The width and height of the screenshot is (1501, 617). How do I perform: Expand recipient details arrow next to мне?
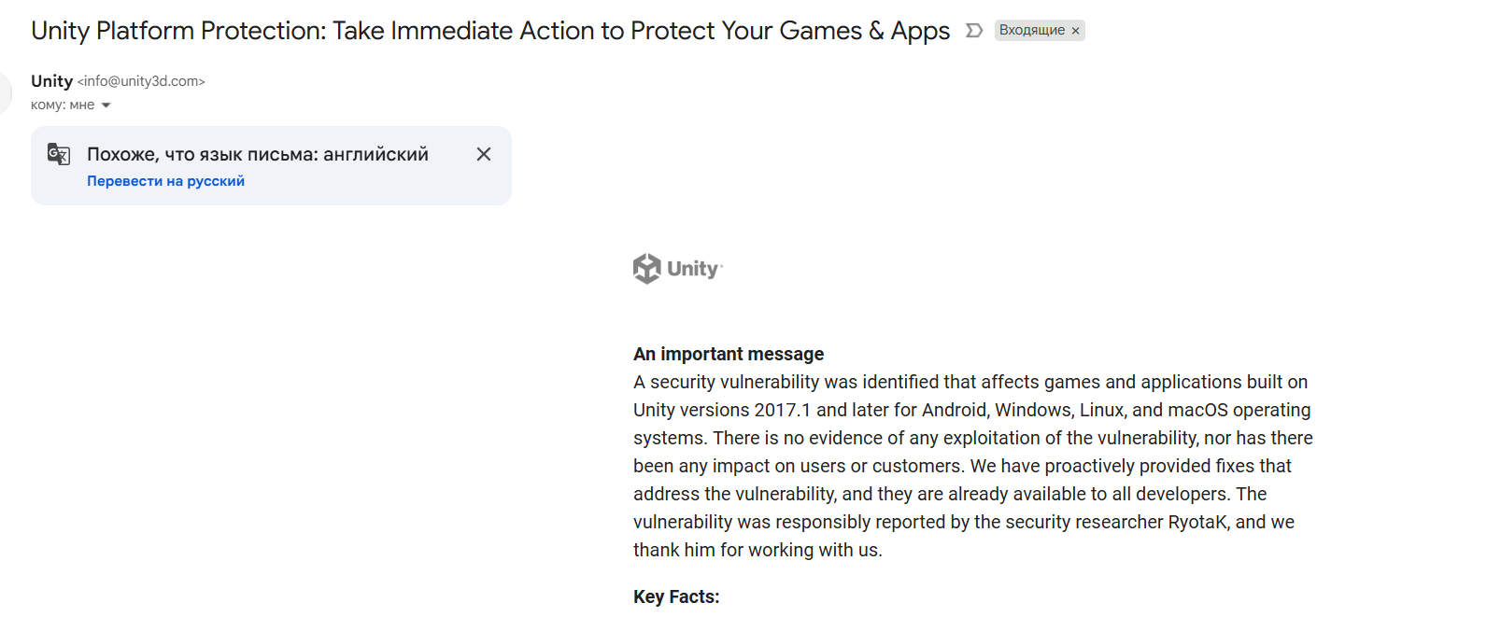click(106, 105)
